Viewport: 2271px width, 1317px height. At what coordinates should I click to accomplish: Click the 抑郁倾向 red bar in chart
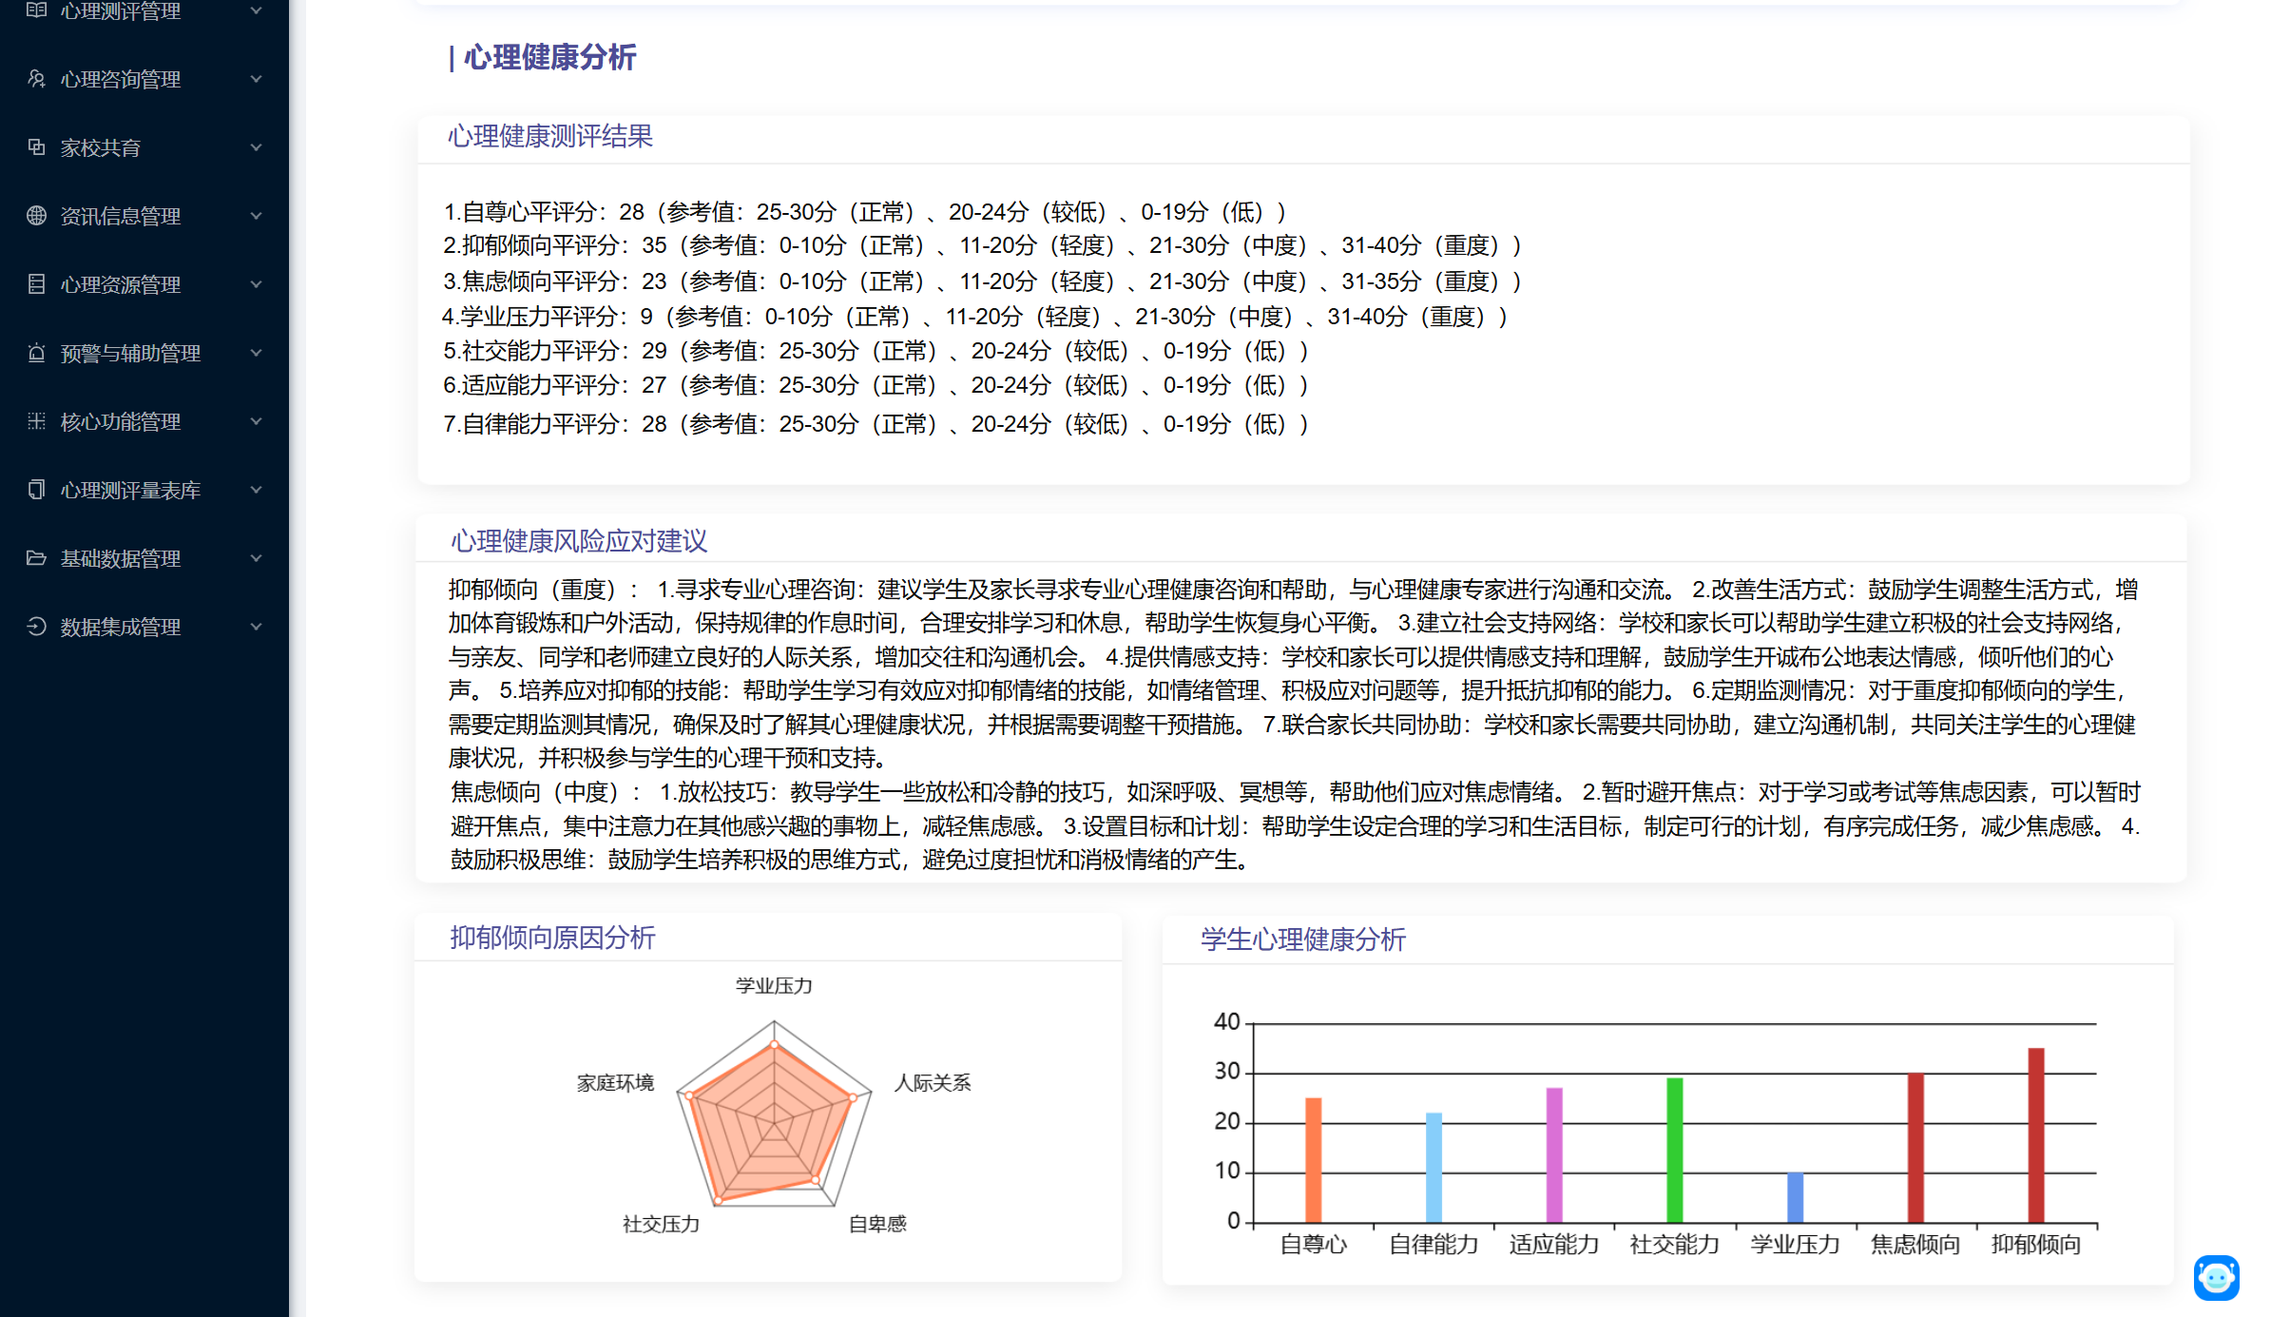coord(2035,1134)
